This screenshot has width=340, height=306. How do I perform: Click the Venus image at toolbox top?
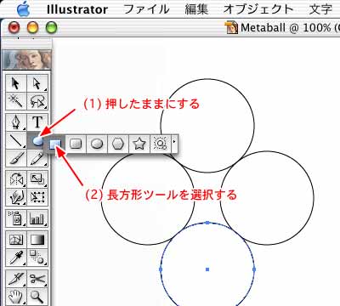click(27, 59)
